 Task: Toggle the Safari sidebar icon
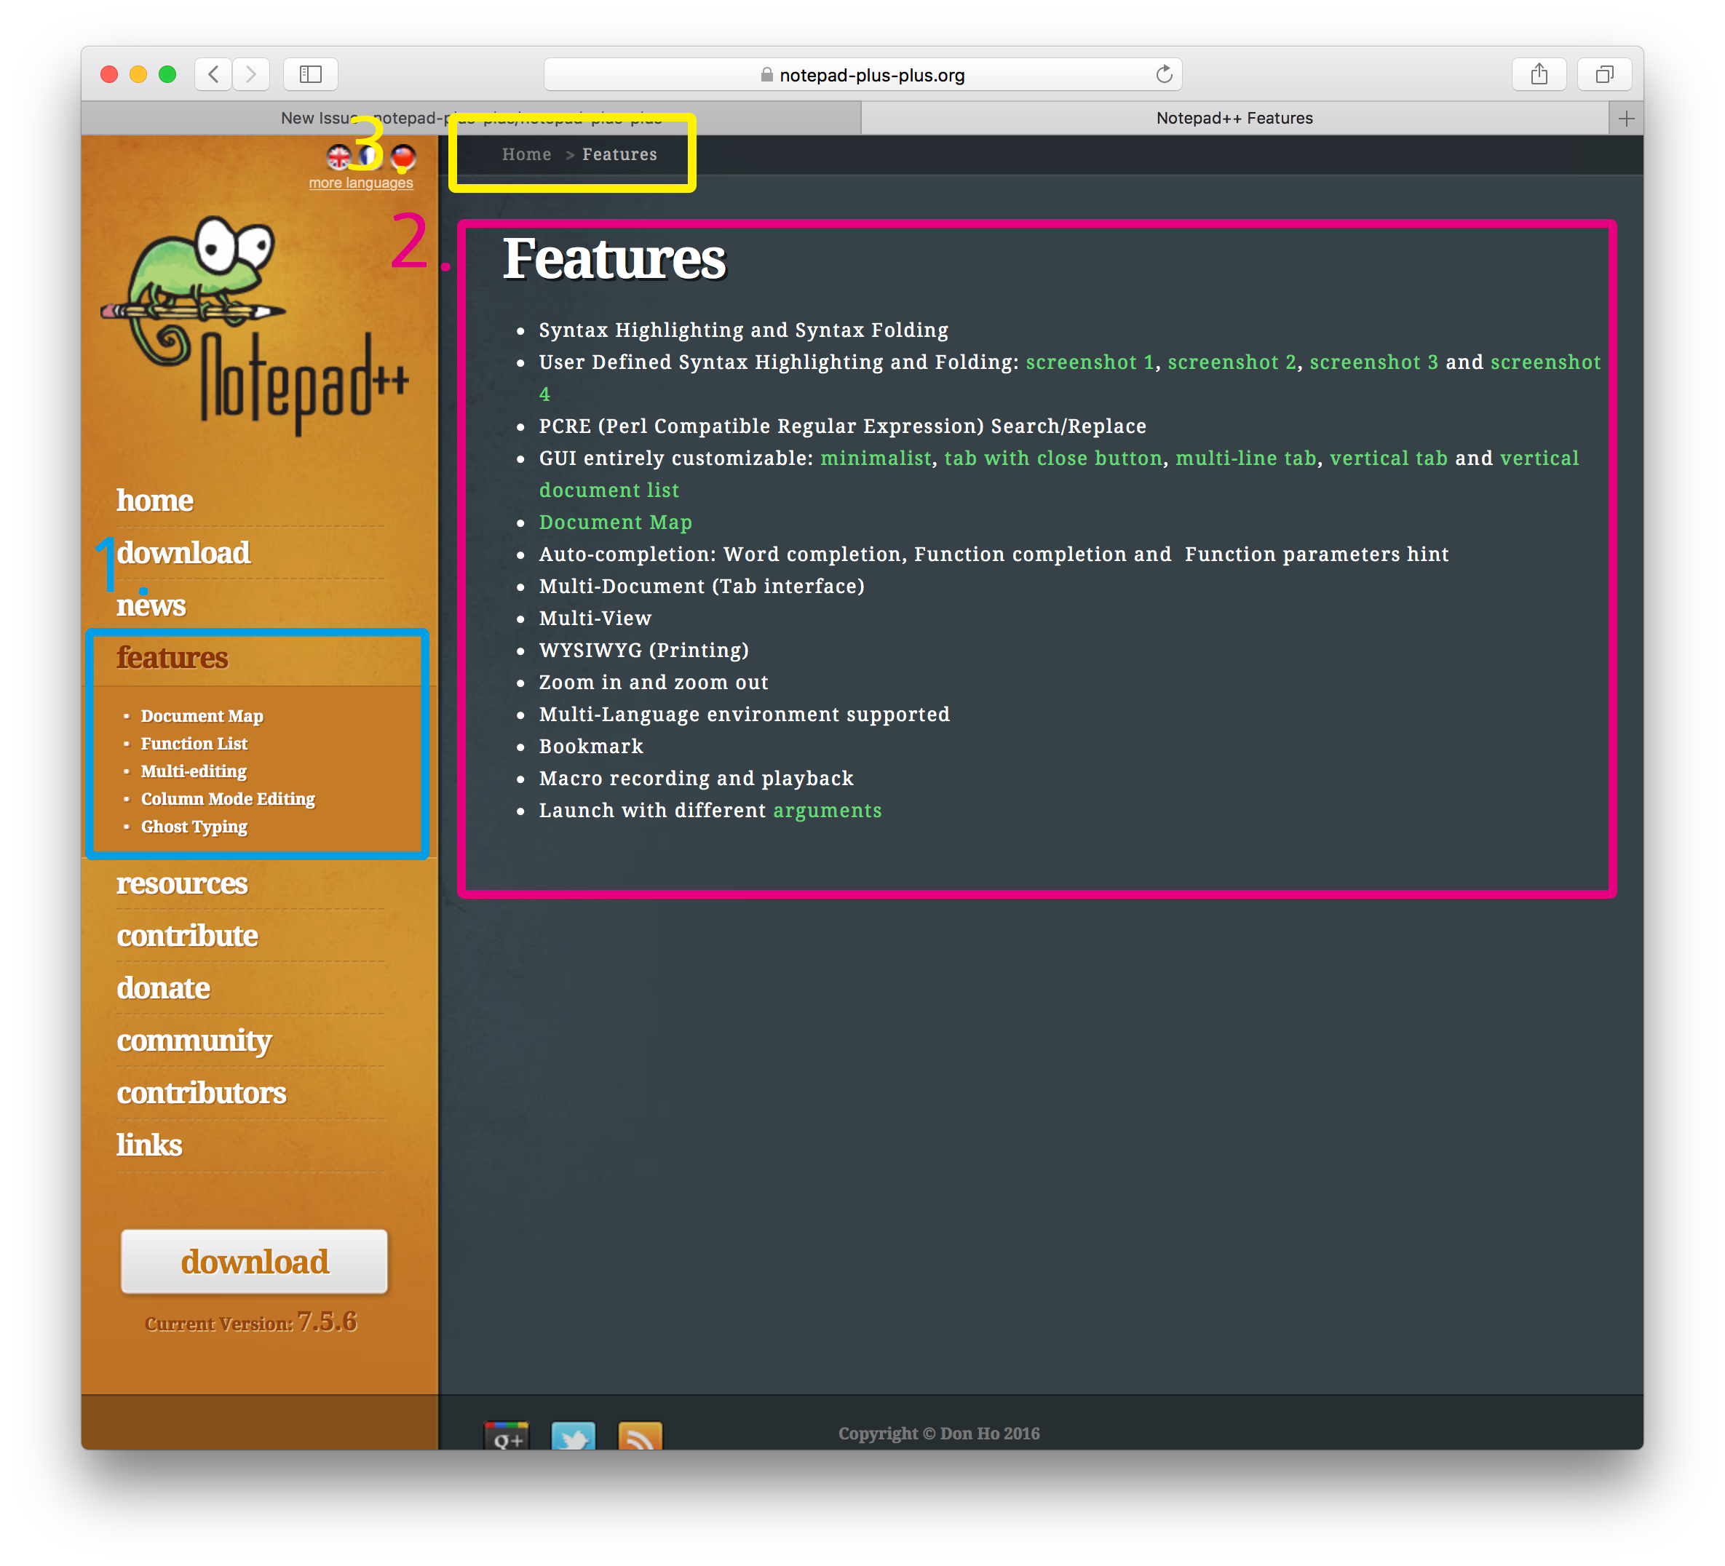[x=311, y=74]
